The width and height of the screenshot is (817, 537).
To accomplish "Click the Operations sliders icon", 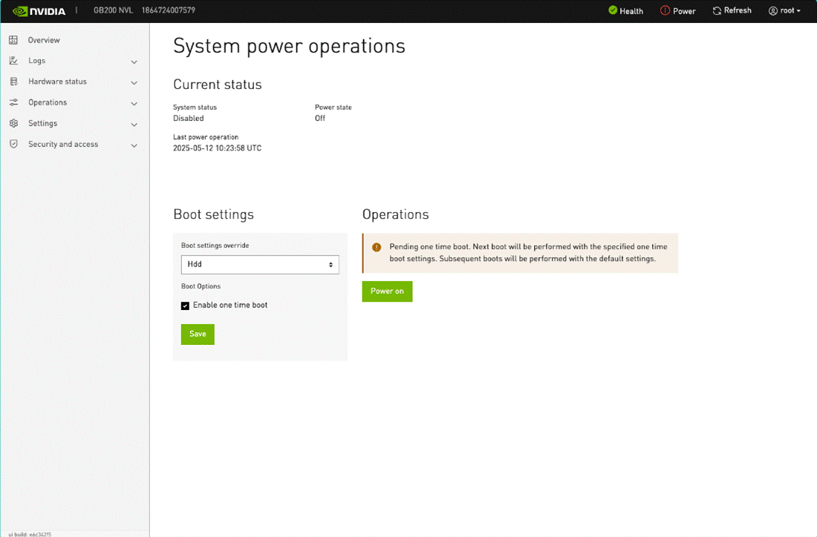I will coord(13,102).
